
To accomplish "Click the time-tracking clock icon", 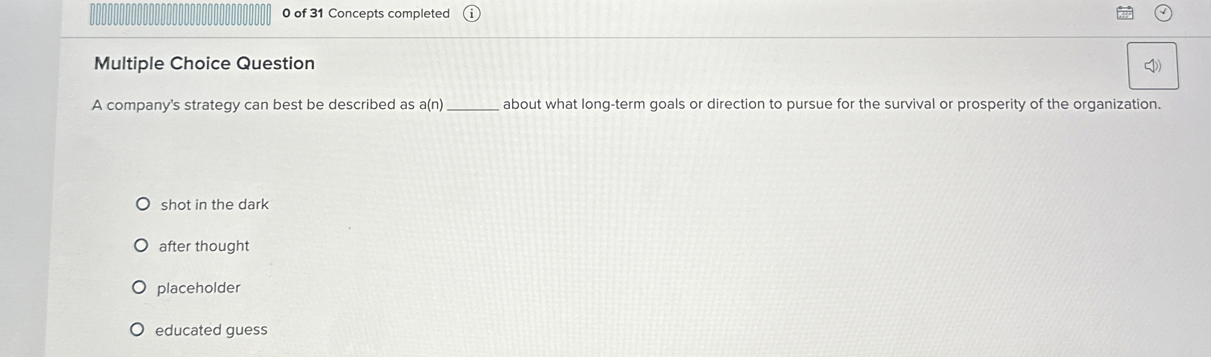I will tap(1163, 14).
